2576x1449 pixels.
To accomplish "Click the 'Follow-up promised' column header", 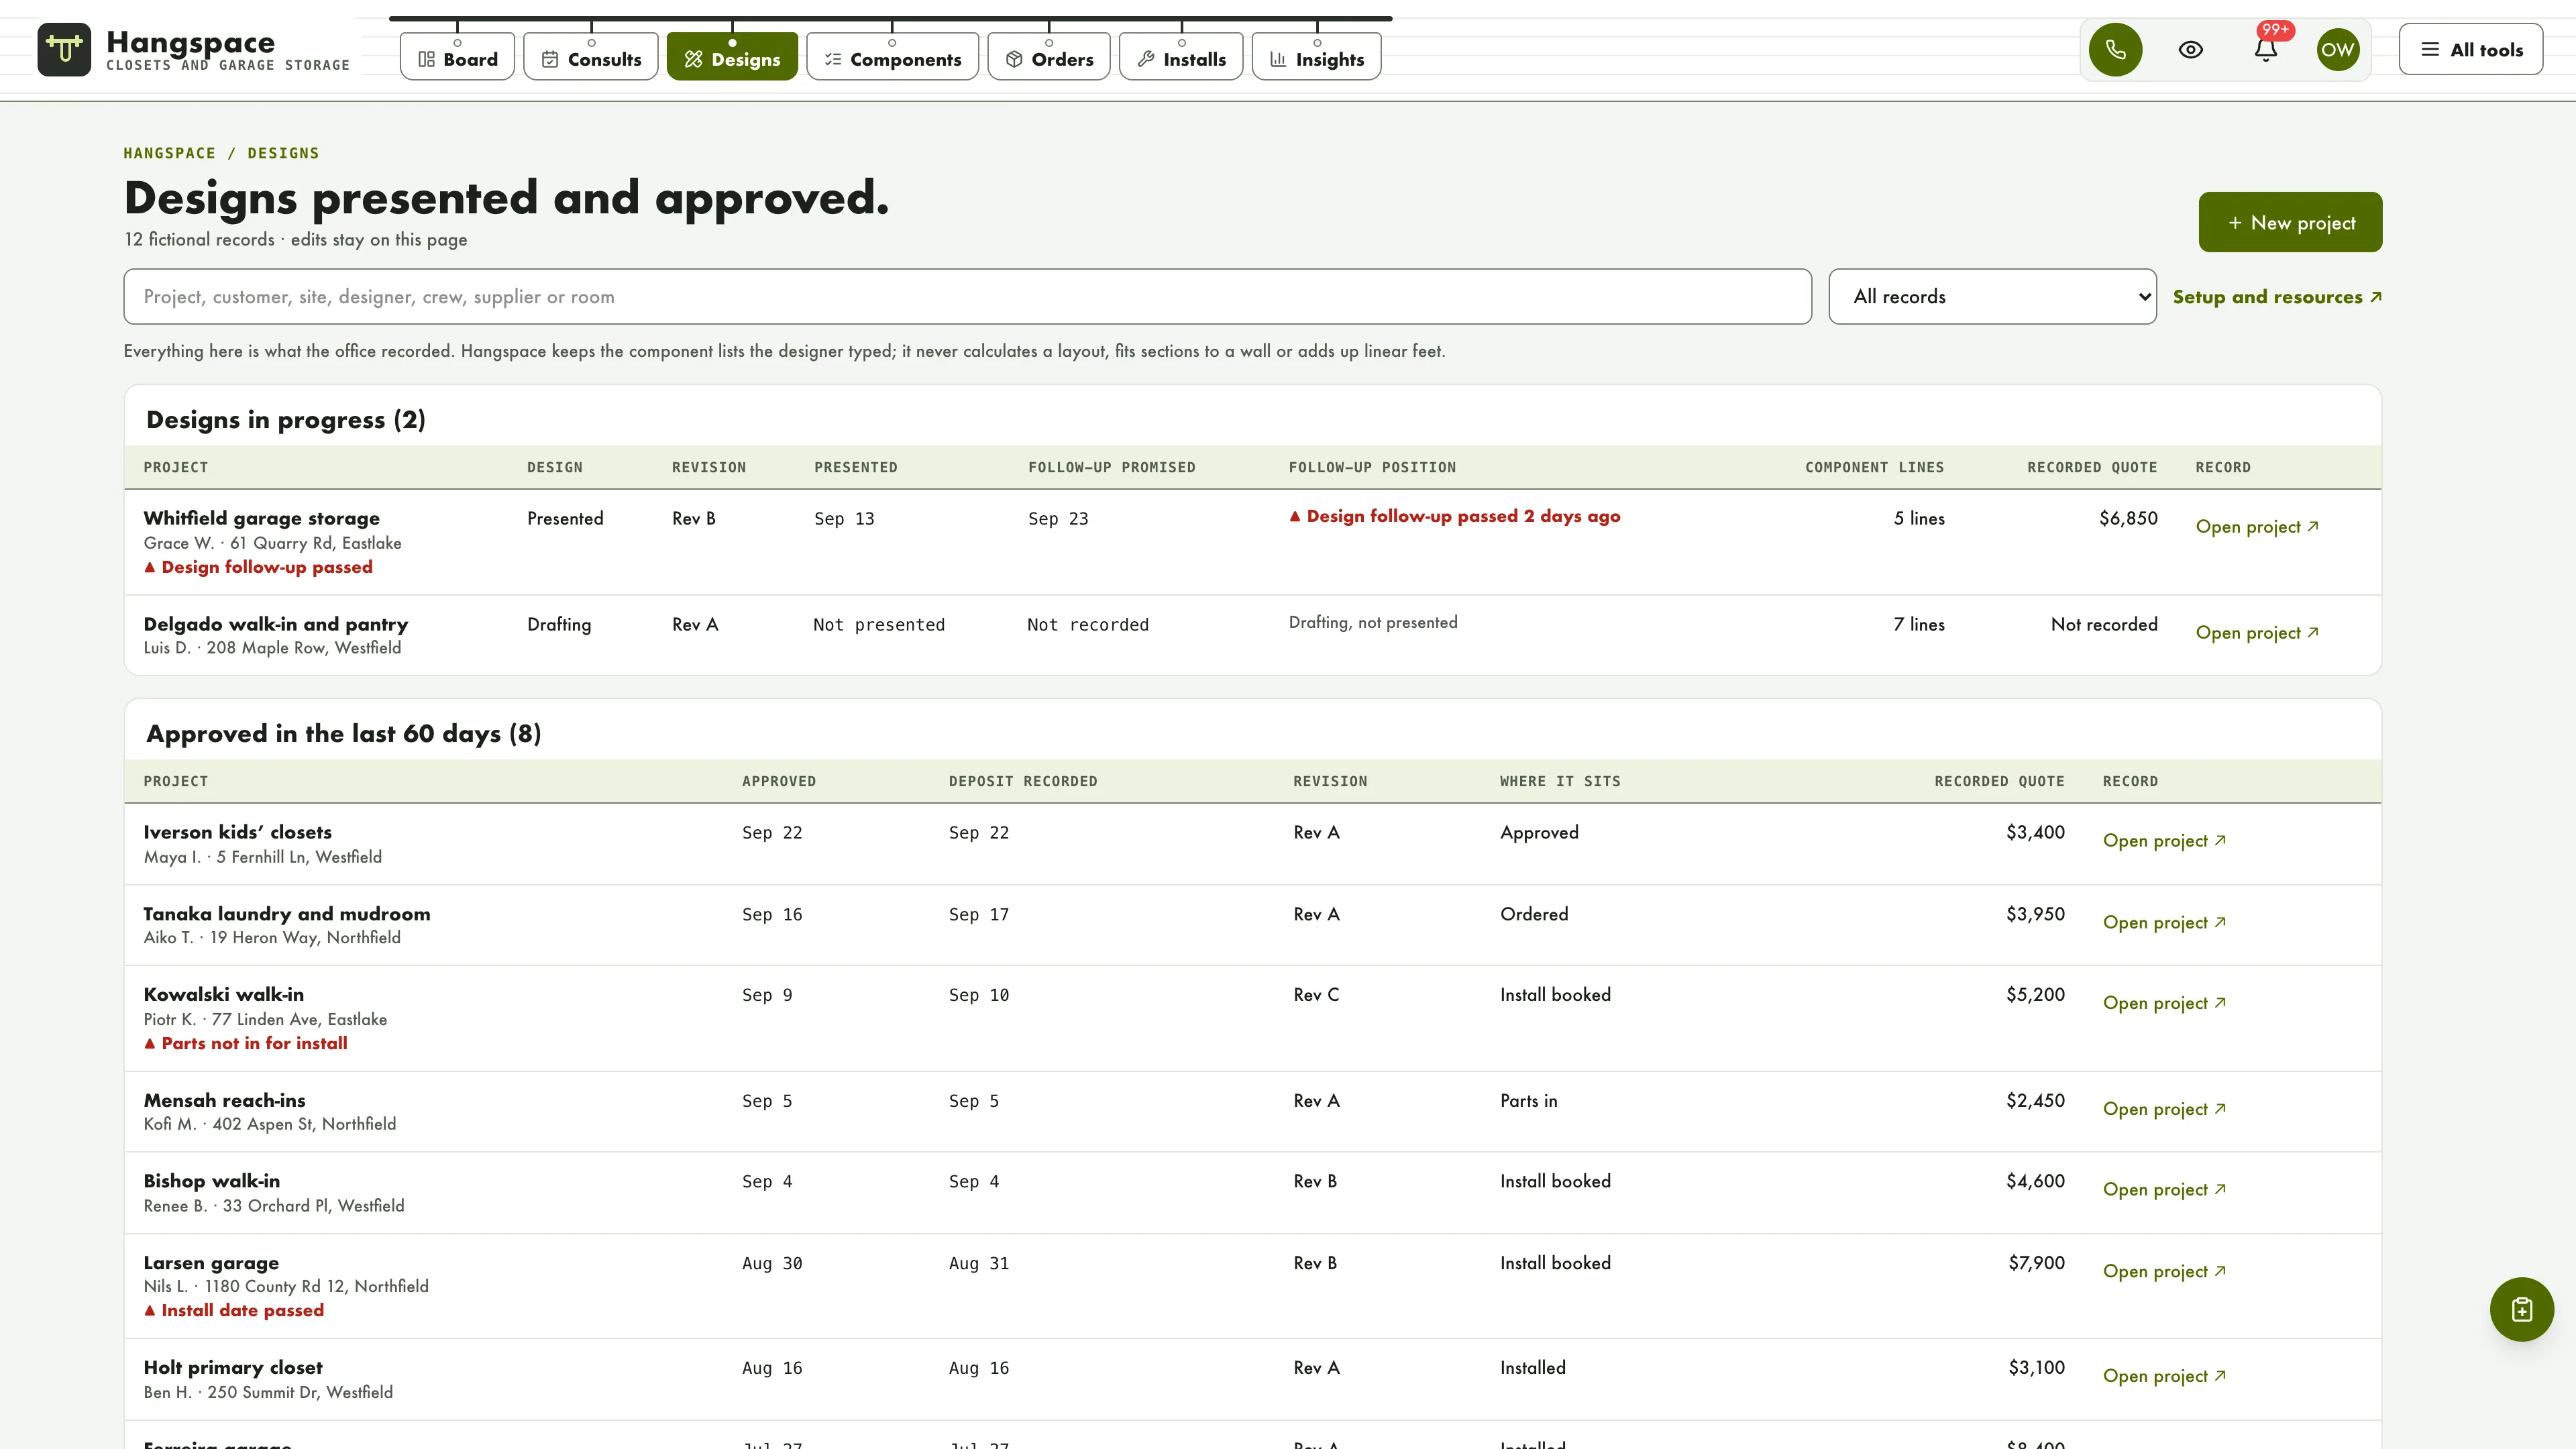I will coord(1111,467).
